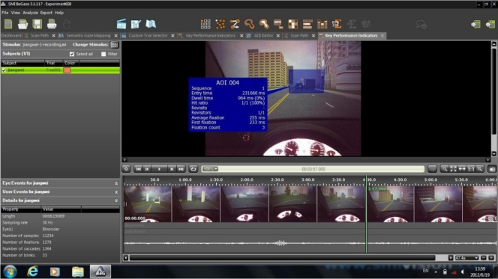498x279 pixels.
Task: Open the Export menu
Action: (x=46, y=13)
